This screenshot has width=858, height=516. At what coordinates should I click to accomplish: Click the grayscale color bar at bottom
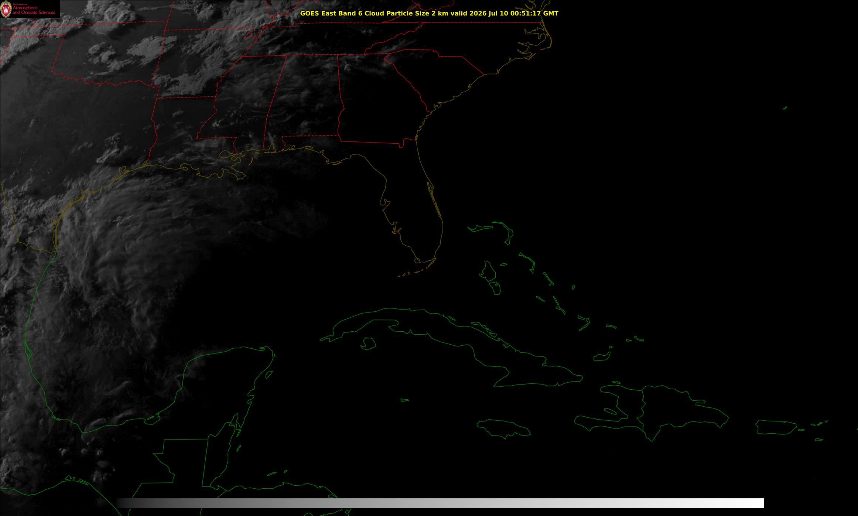tap(440, 503)
